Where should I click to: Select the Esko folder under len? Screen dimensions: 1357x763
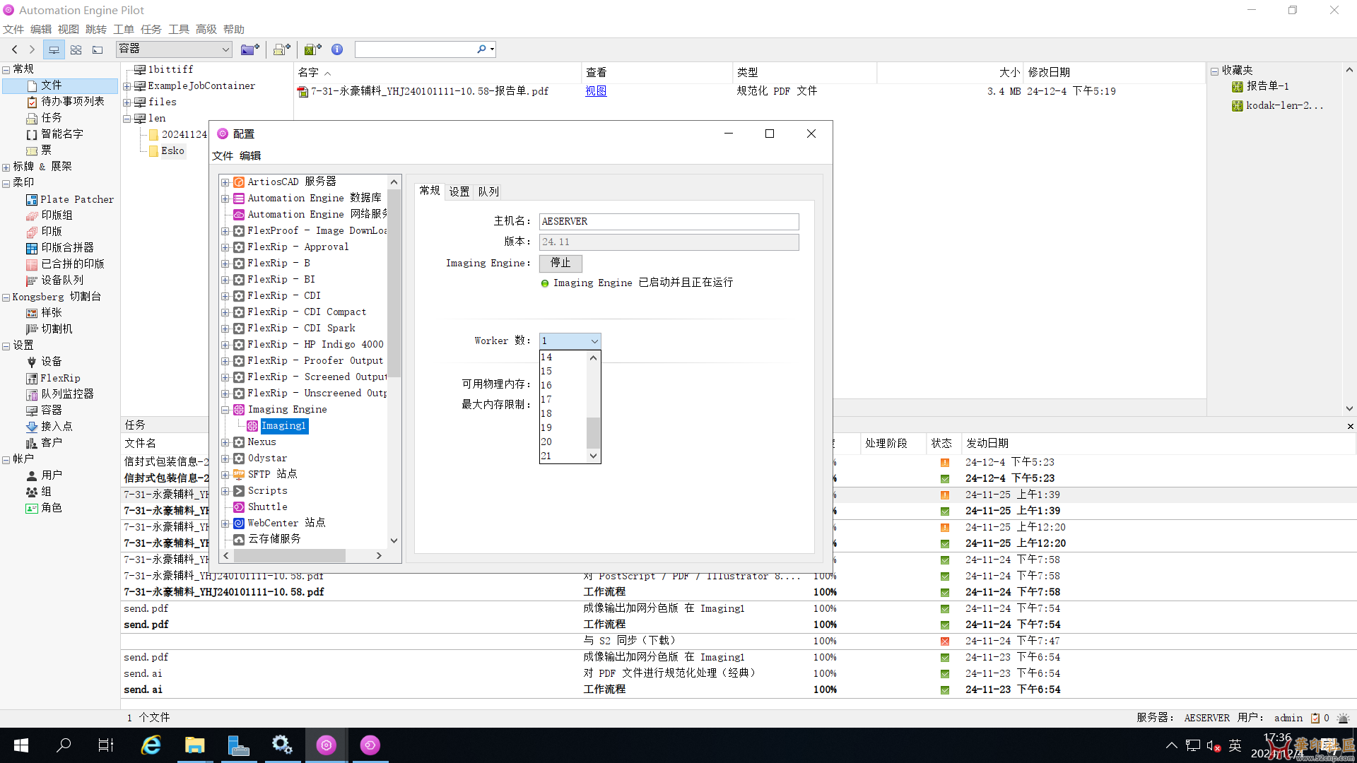pyautogui.click(x=172, y=150)
